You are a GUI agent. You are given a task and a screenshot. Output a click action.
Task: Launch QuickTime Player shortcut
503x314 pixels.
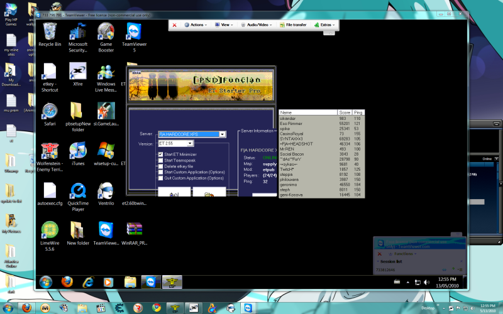(x=78, y=197)
